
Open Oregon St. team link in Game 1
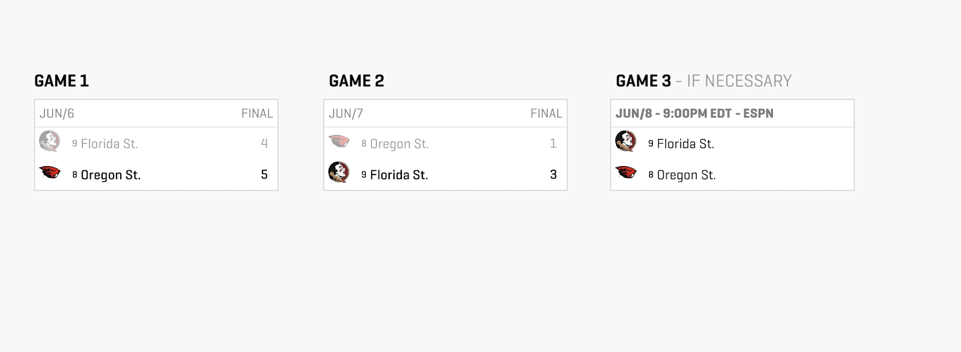[111, 175]
